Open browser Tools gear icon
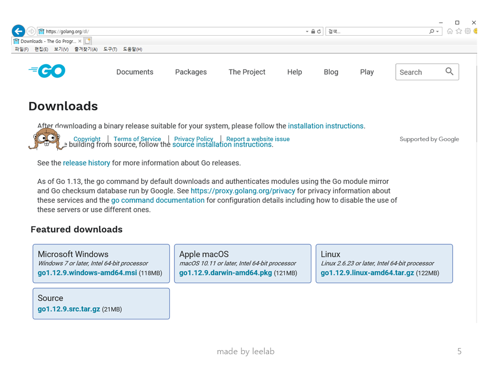This screenshot has width=491, height=368. coord(468,31)
